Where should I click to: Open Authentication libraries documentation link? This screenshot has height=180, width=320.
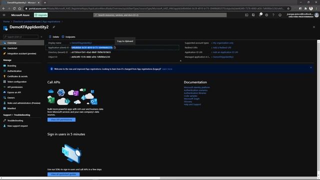pos(195,93)
